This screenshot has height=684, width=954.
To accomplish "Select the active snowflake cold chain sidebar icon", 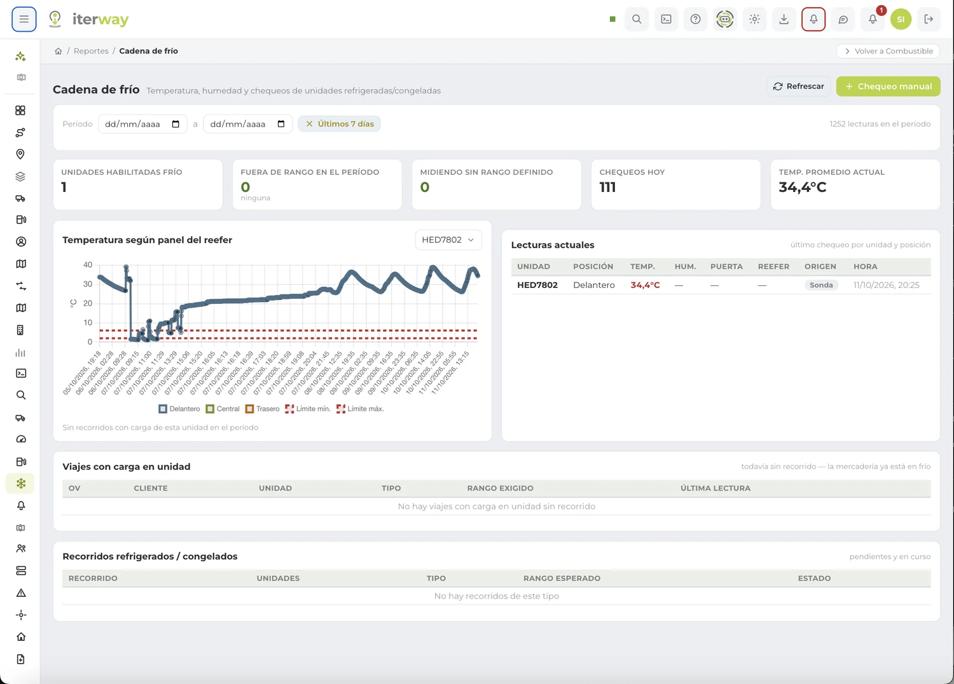I will (x=21, y=484).
